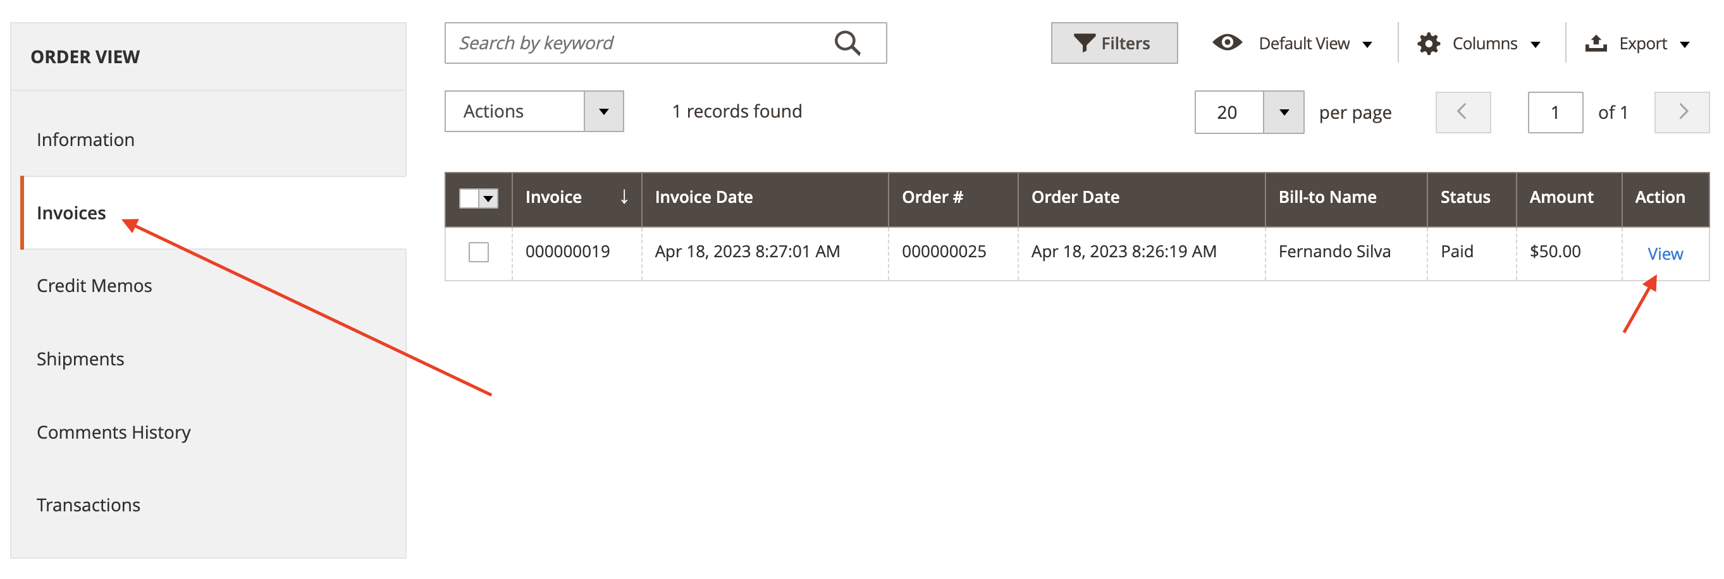Expand the per page count dropdown
This screenshot has width=1724, height=579.
pyautogui.click(x=1283, y=113)
